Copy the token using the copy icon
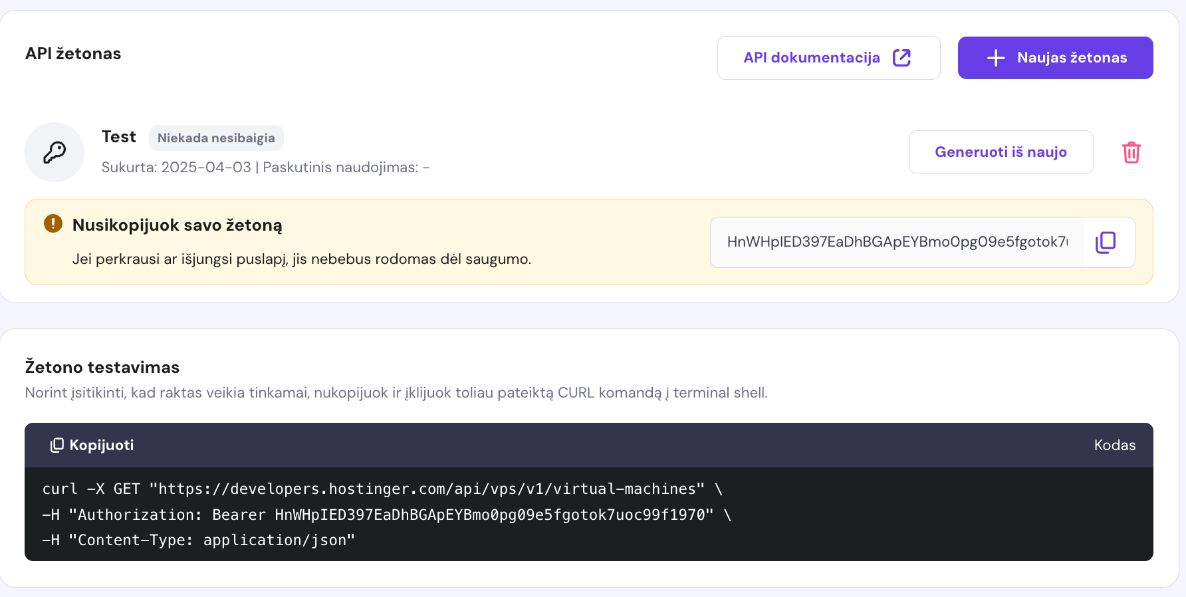1186x597 pixels. 1106,242
